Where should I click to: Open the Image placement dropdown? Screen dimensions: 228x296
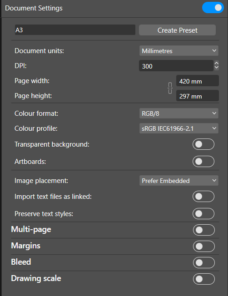point(178,181)
